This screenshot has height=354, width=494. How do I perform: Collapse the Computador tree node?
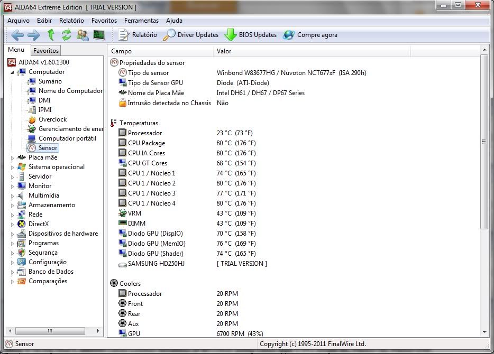pos(12,72)
